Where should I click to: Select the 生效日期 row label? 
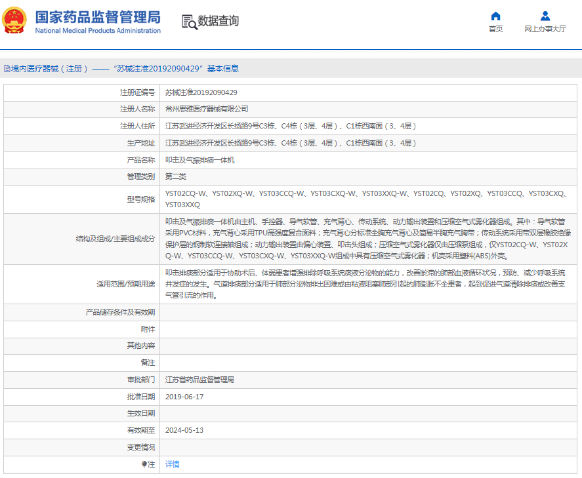click(141, 413)
